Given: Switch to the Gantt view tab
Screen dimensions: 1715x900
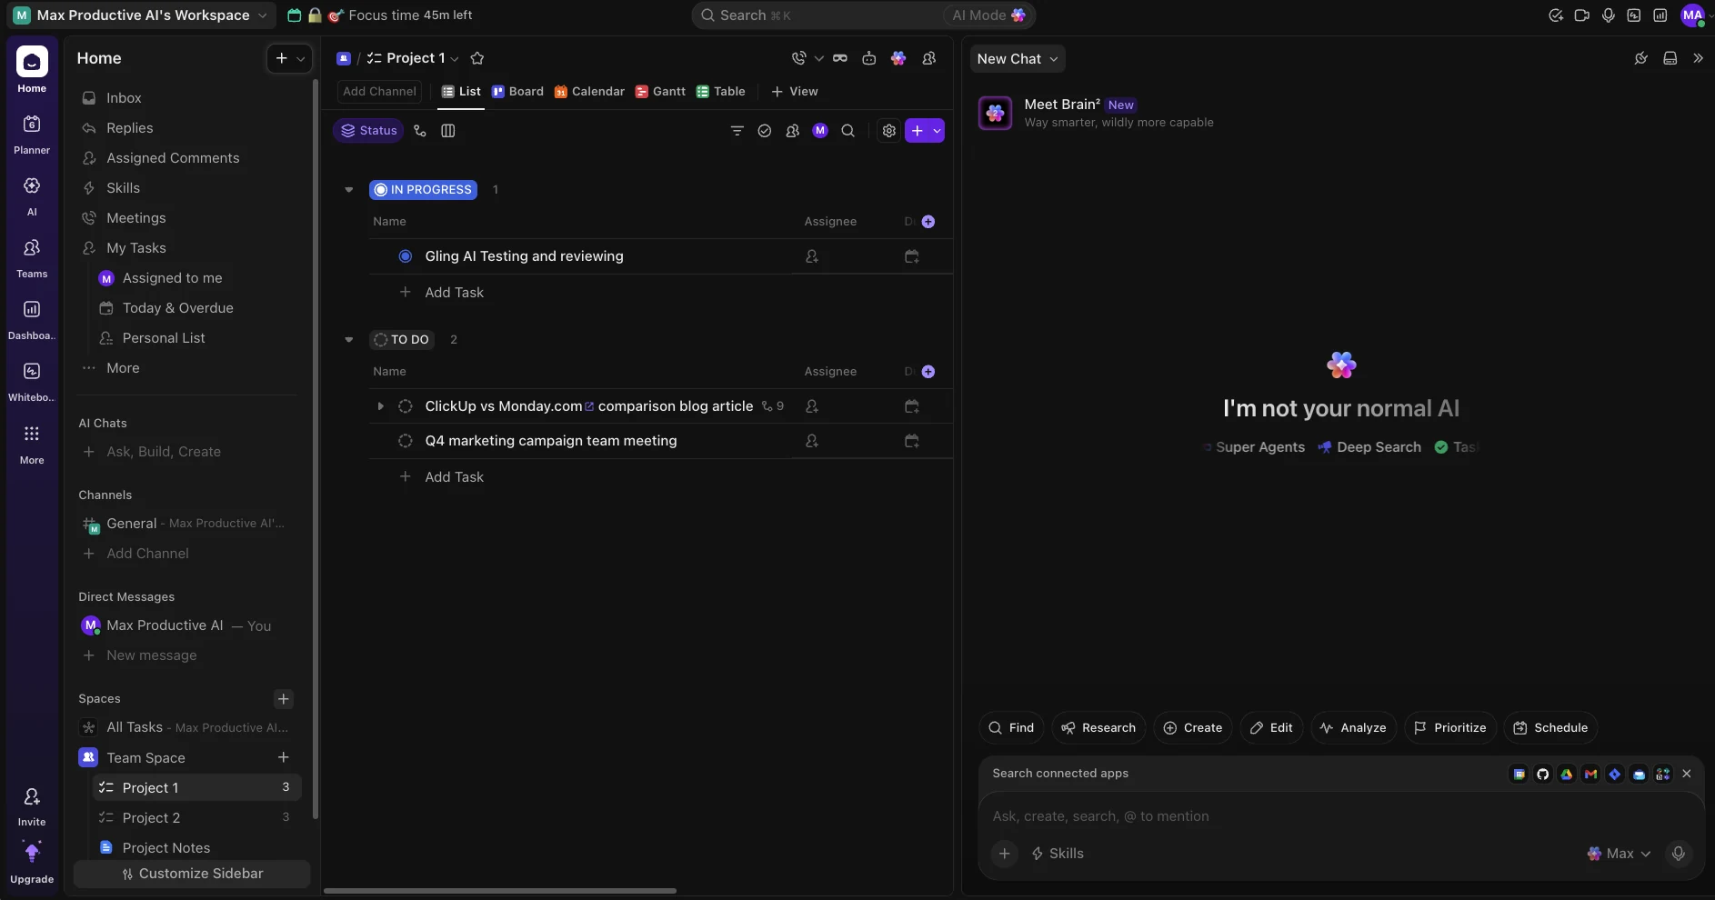Looking at the screenshot, I should [x=660, y=92].
